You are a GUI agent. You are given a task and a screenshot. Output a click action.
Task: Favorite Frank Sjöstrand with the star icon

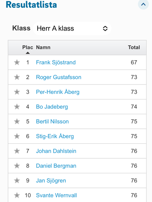[17, 62]
